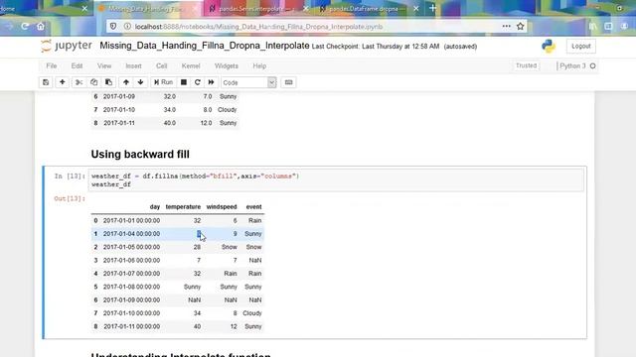Click In [13] input prompt

tap(70, 177)
